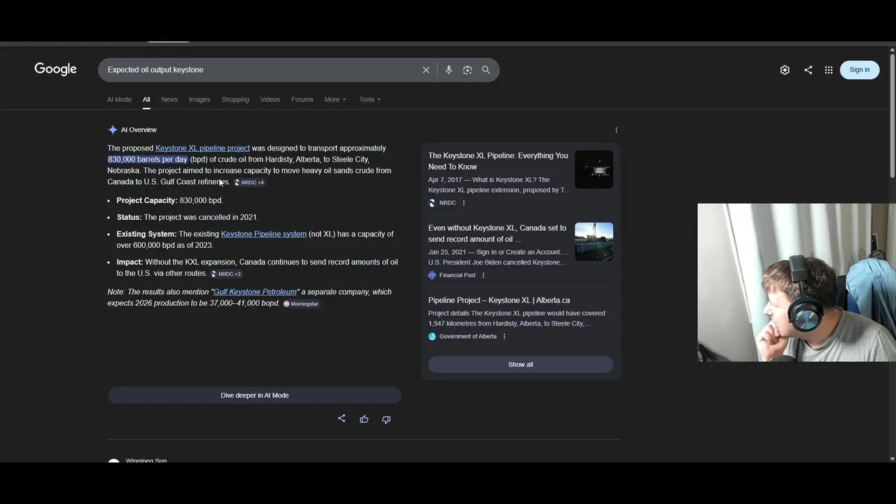Click Dive deeper in AI Mode

255,395
